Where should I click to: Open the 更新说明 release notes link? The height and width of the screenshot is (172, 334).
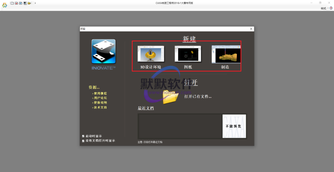coord(100,102)
